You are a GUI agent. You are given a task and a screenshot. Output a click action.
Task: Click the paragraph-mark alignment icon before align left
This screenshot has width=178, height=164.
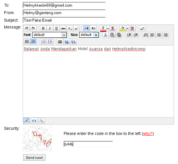pyautogui.click(x=146, y=35)
